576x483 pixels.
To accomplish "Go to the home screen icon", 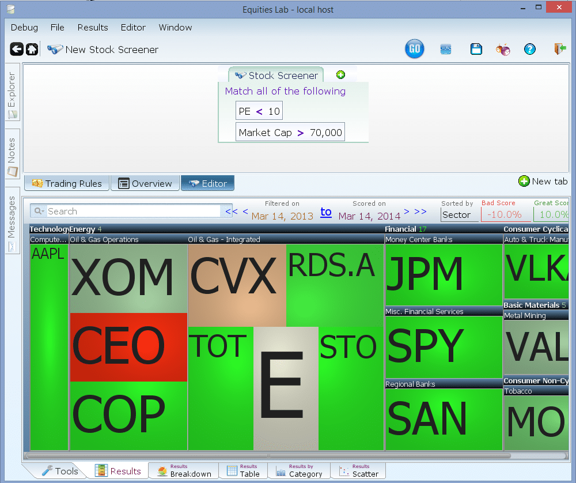I will (32, 49).
